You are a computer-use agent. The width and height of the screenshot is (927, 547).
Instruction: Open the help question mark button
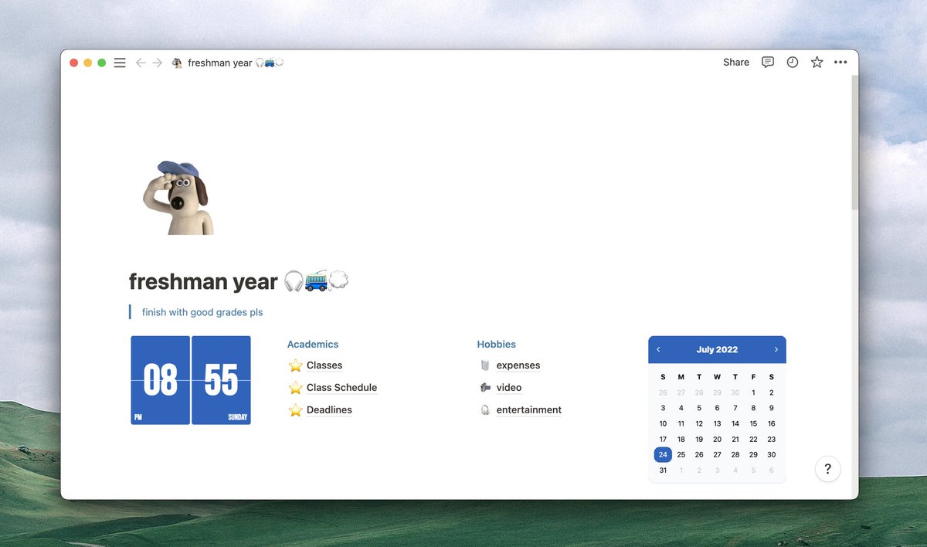[x=827, y=469]
